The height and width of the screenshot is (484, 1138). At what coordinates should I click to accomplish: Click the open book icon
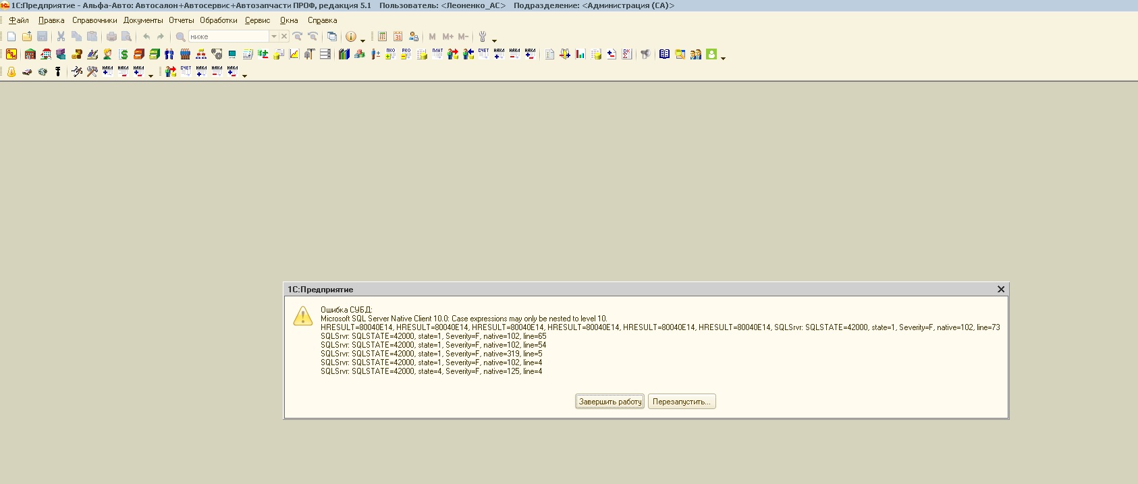tap(664, 54)
